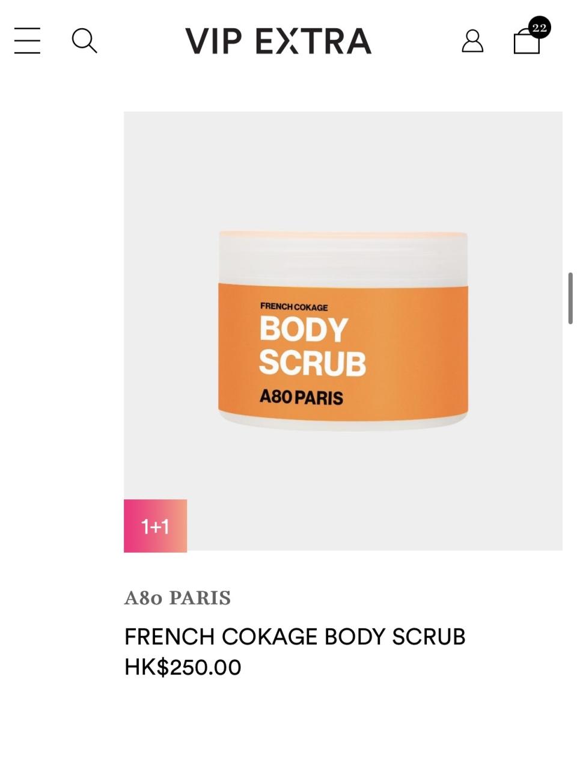Click the HK$250.00 price

click(x=183, y=667)
